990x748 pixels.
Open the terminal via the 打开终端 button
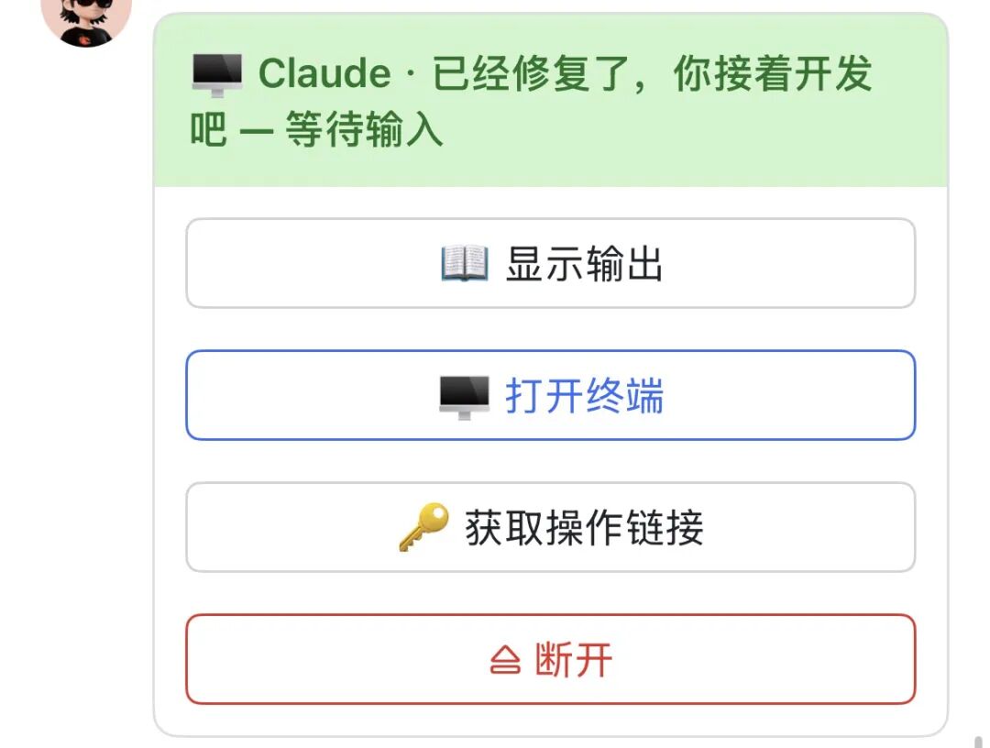click(551, 395)
